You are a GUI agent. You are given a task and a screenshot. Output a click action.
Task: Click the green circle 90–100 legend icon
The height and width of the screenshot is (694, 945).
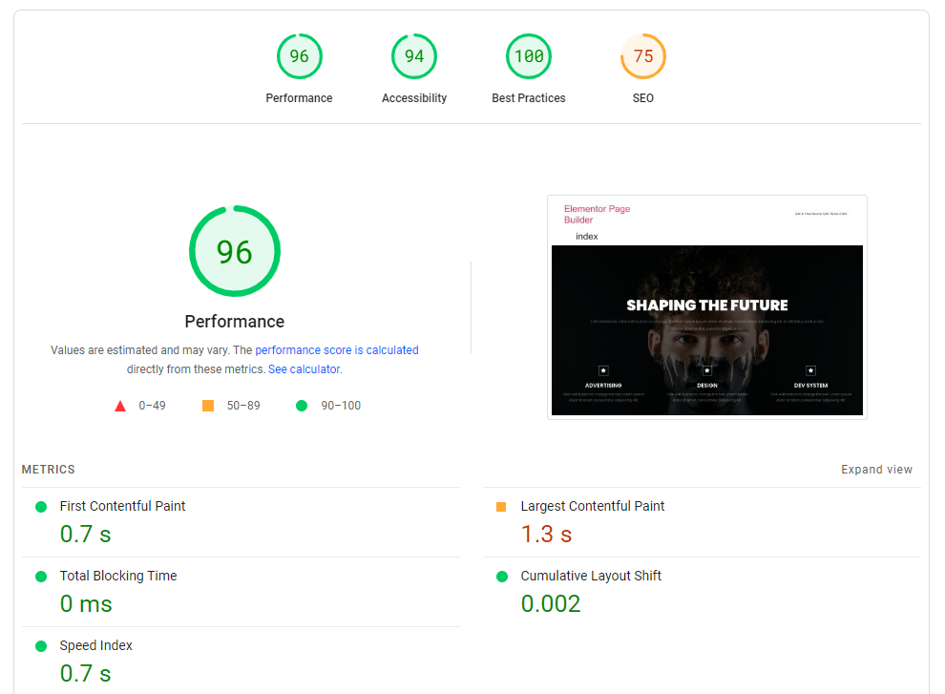coord(302,406)
